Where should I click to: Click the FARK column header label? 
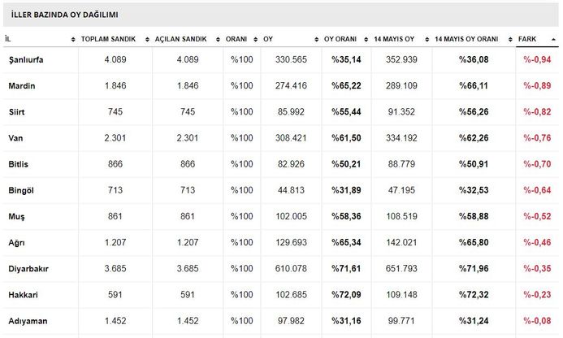(x=528, y=39)
